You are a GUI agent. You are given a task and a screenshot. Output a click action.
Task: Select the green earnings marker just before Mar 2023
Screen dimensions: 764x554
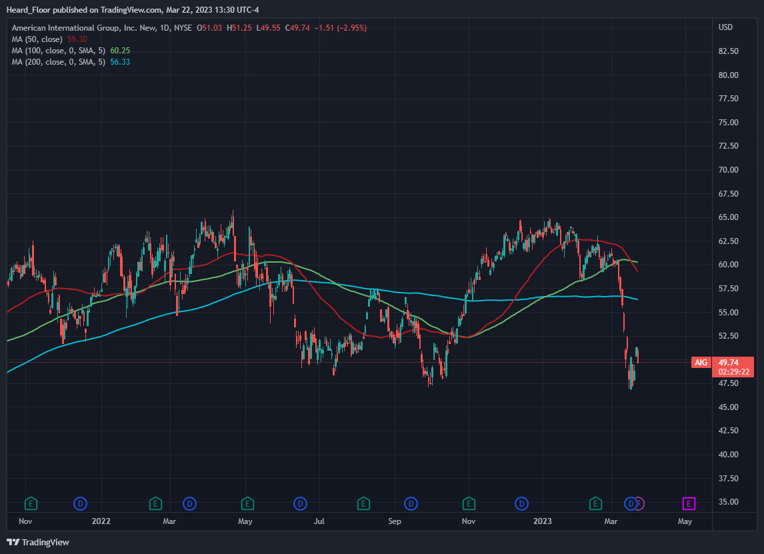(595, 503)
